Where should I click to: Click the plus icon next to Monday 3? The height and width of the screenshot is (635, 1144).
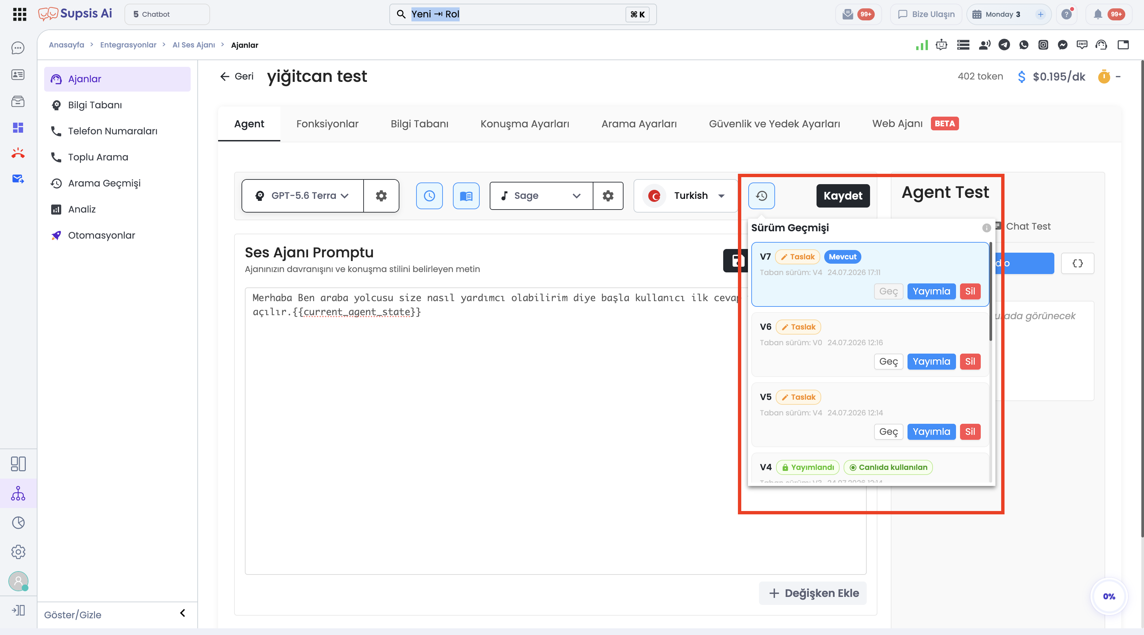(1041, 14)
